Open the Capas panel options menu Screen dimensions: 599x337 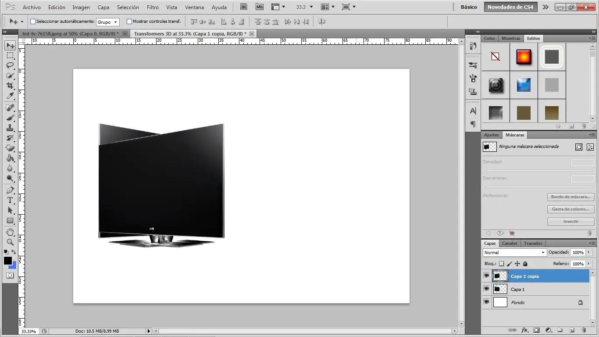(x=592, y=243)
